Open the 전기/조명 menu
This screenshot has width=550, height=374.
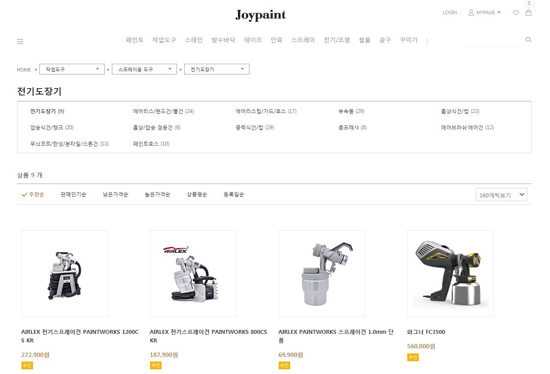[337, 40]
